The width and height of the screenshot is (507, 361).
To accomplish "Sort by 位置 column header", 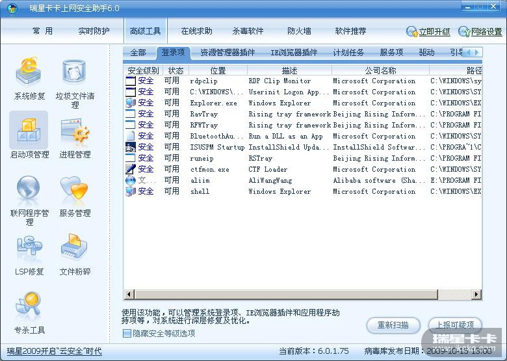I will point(218,70).
